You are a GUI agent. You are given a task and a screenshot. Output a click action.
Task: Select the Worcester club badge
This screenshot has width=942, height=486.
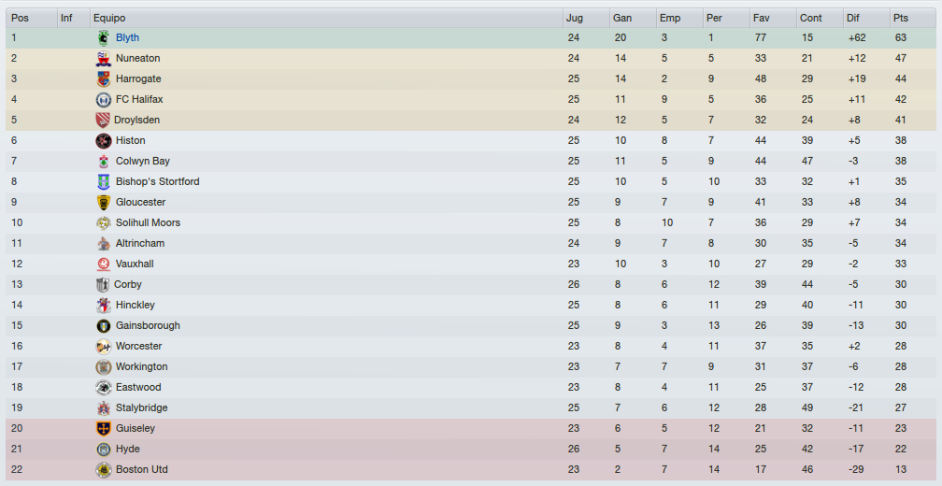[x=104, y=346]
